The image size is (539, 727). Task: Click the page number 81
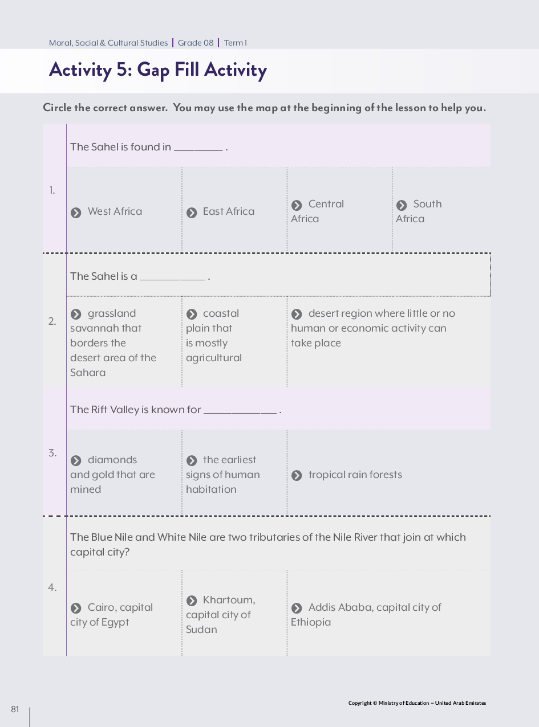tap(15, 709)
